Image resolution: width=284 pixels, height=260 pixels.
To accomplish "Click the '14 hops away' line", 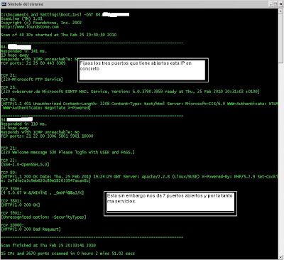I will click(x=15, y=128).
